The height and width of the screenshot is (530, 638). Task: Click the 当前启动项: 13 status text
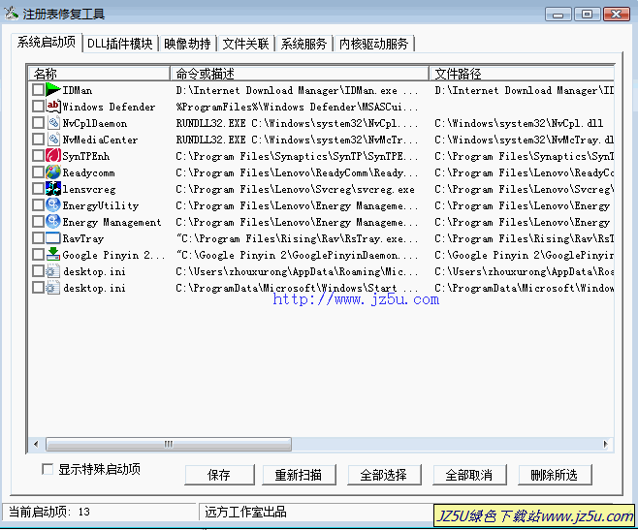pos(49,512)
